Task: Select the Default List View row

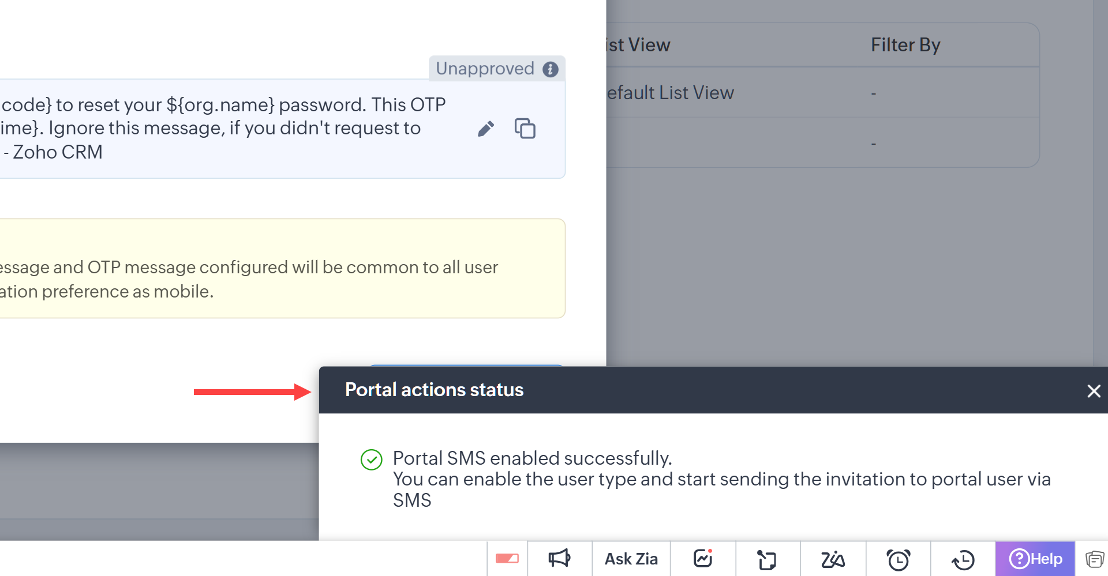Action: (x=822, y=93)
